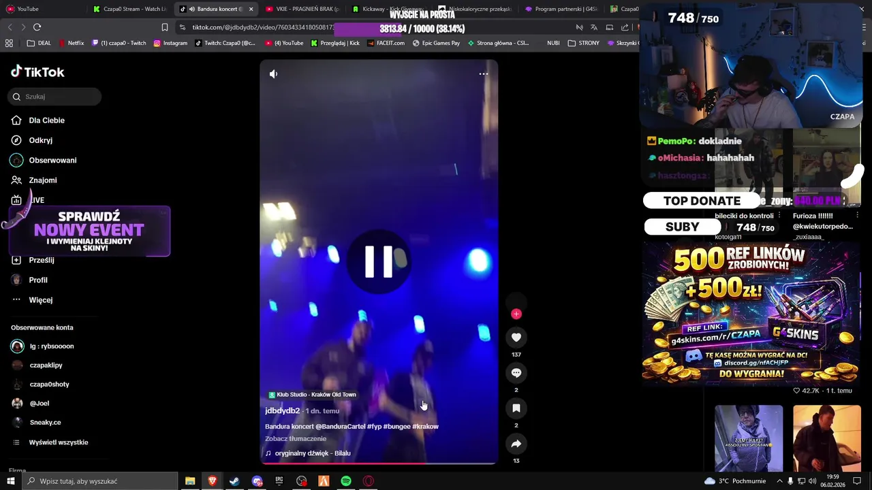The height and width of the screenshot is (490, 872).
Task: Open the video three-dots options menu
Action: 483,73
